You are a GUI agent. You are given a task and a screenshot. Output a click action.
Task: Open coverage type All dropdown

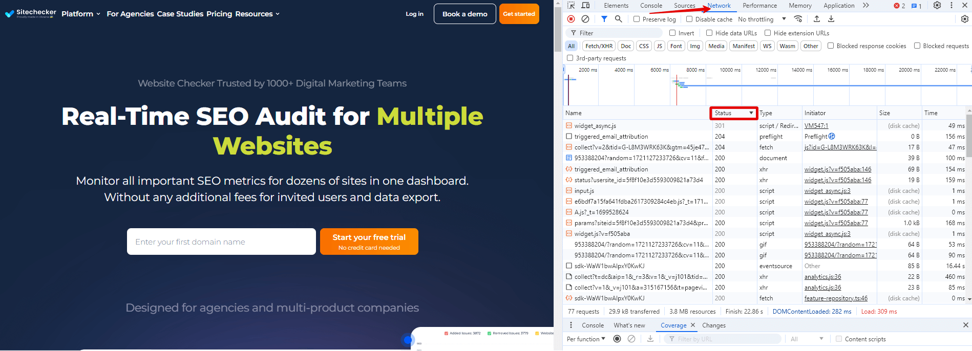pyautogui.click(x=807, y=339)
